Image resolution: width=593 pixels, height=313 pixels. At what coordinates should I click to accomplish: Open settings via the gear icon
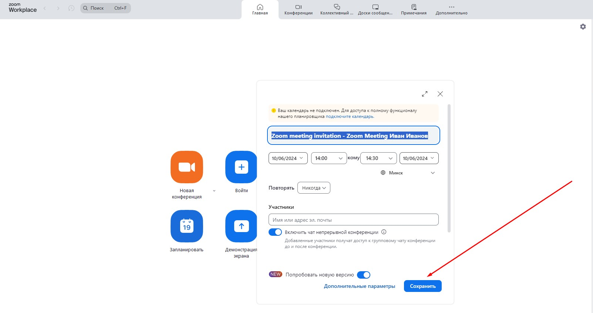point(583,27)
